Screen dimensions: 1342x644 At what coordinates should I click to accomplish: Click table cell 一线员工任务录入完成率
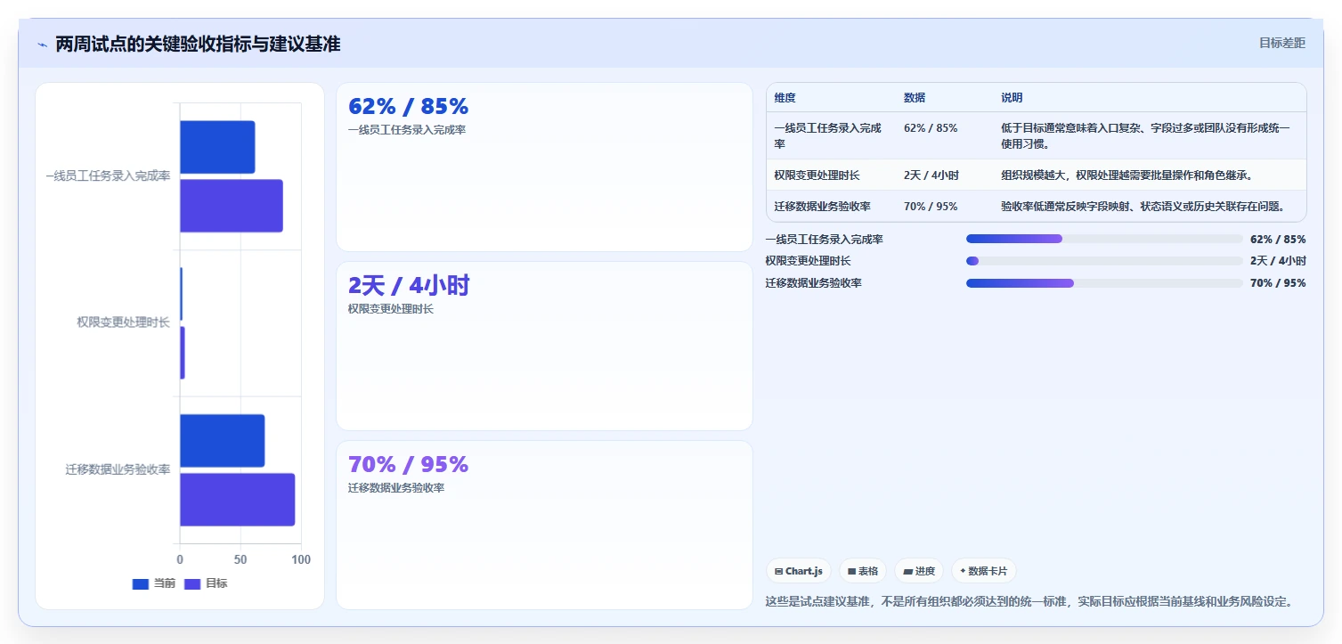click(827, 135)
